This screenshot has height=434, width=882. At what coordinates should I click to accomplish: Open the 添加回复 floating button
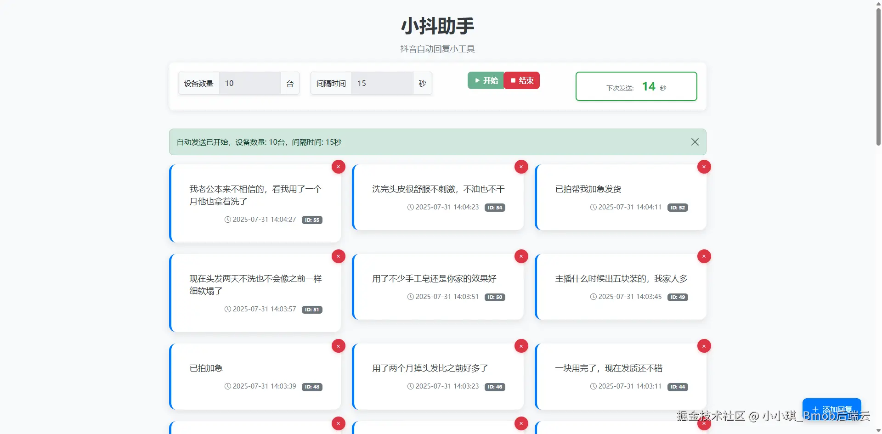click(x=832, y=409)
